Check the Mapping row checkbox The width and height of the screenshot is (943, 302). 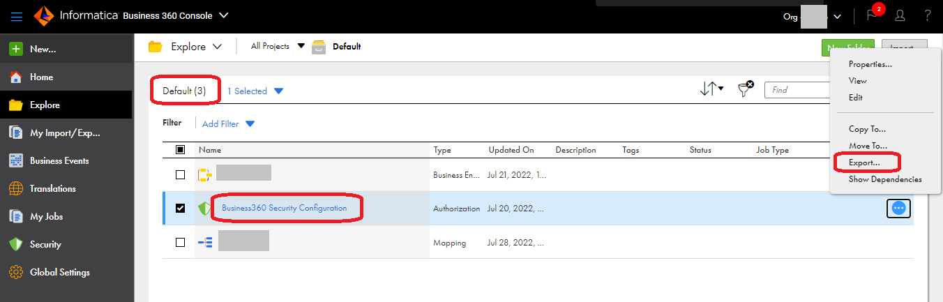point(180,242)
